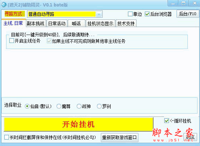Maximize the 辅助精灵 window
200x146 pixels.
coord(183,4)
